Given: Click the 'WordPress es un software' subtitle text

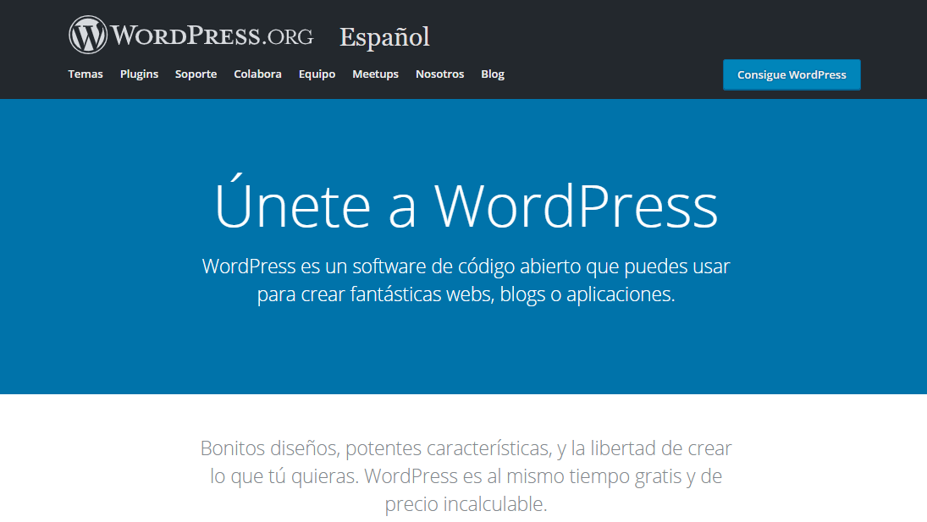Looking at the screenshot, I should [466, 280].
